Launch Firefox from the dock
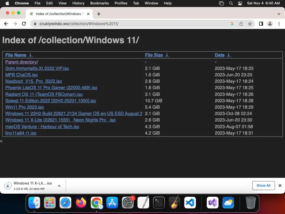This screenshot has width=285, height=214. [x=81, y=203]
